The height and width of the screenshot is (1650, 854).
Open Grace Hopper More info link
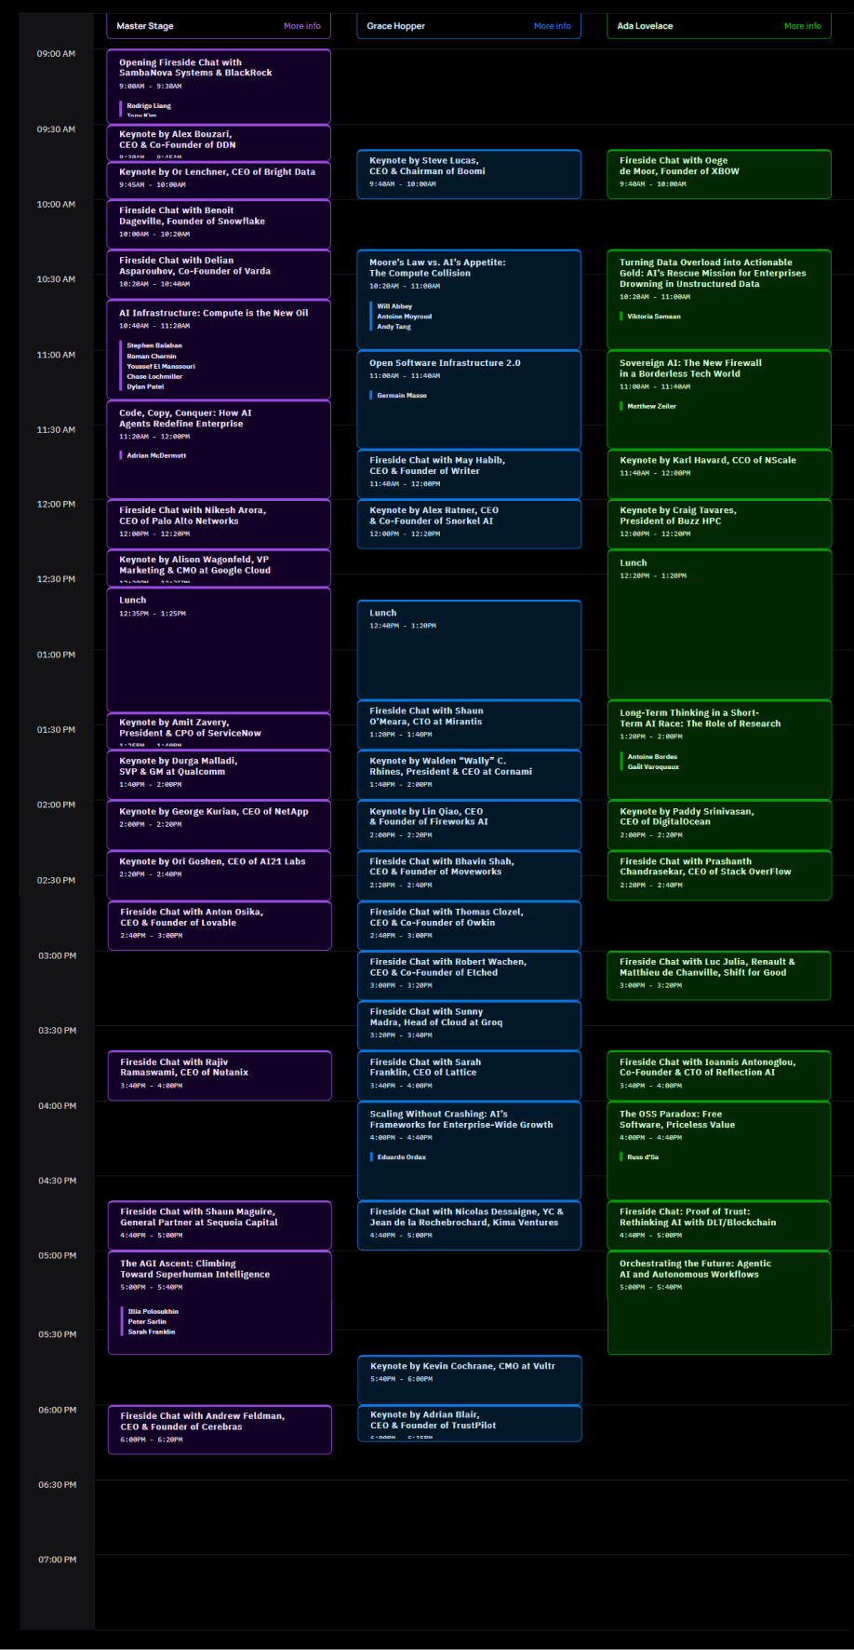(x=553, y=26)
